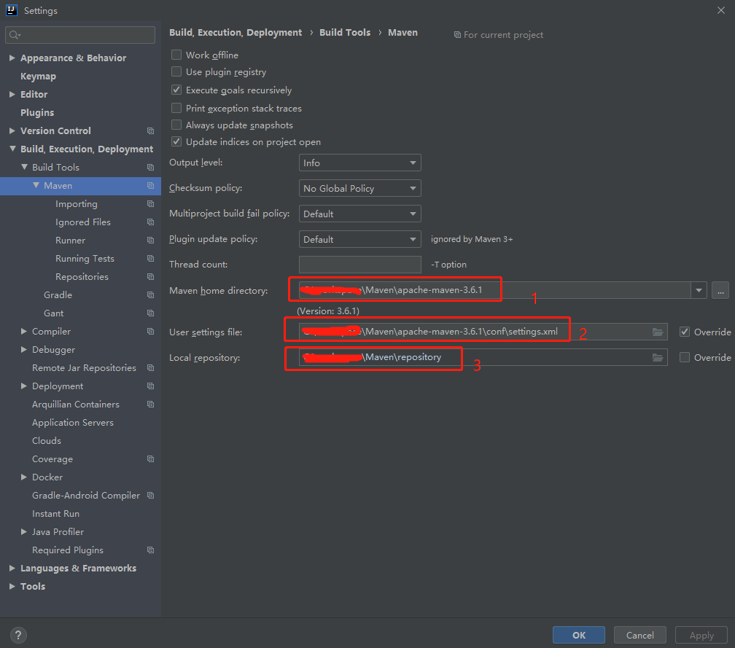
Task: Expand Languages & Frameworks node
Action: click(12, 568)
